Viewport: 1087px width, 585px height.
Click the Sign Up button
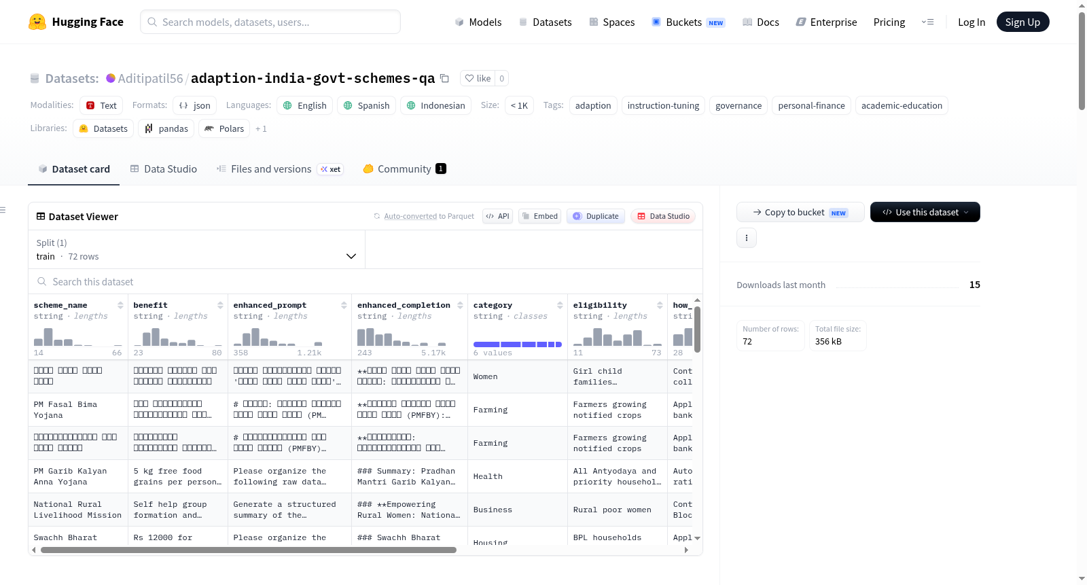[x=1022, y=22]
